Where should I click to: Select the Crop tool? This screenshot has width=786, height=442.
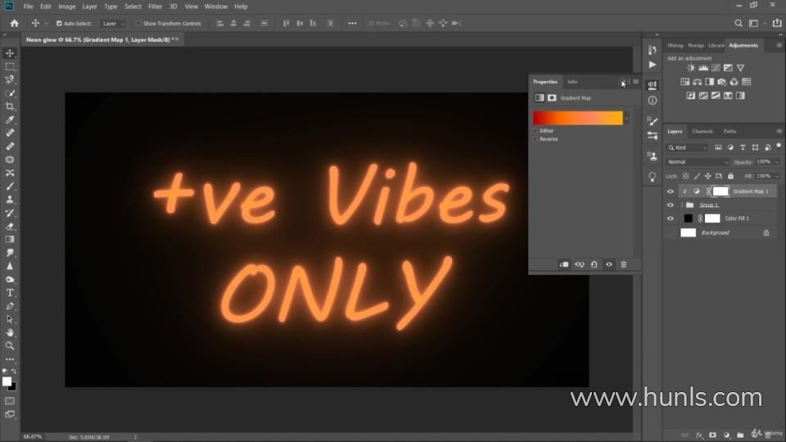click(10, 106)
